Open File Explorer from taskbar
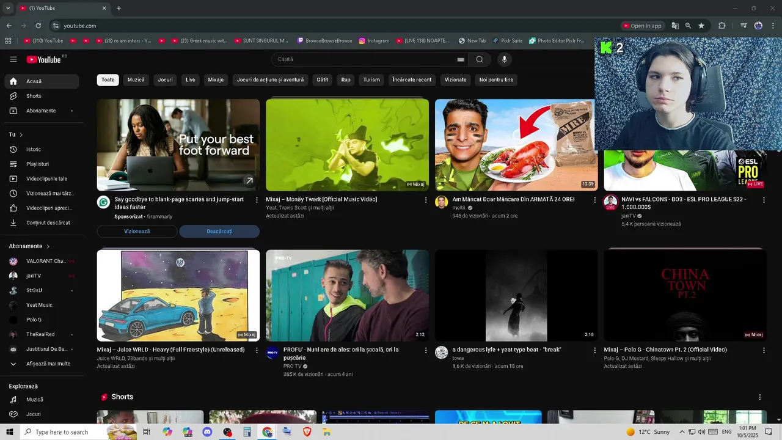Image resolution: width=782 pixels, height=440 pixels. [327, 432]
